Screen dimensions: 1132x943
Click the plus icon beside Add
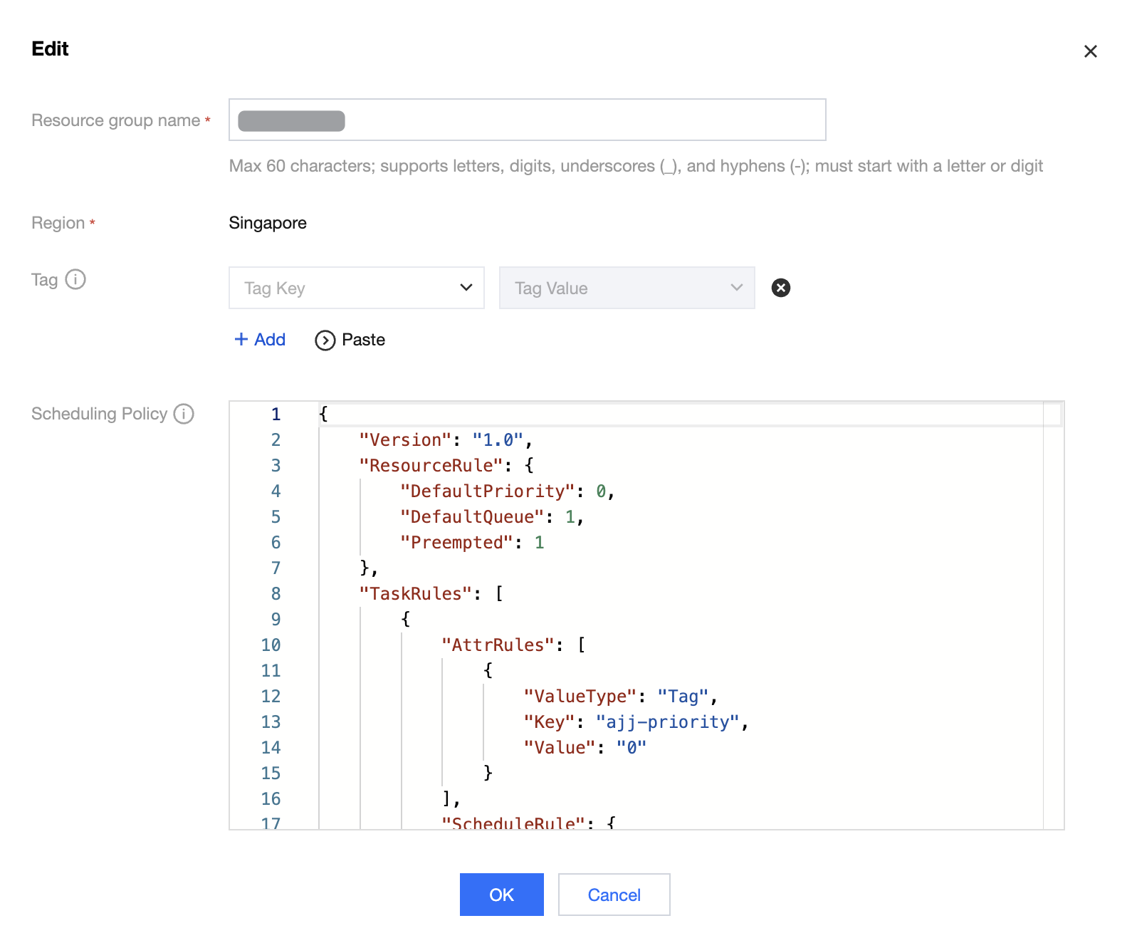pyautogui.click(x=241, y=340)
